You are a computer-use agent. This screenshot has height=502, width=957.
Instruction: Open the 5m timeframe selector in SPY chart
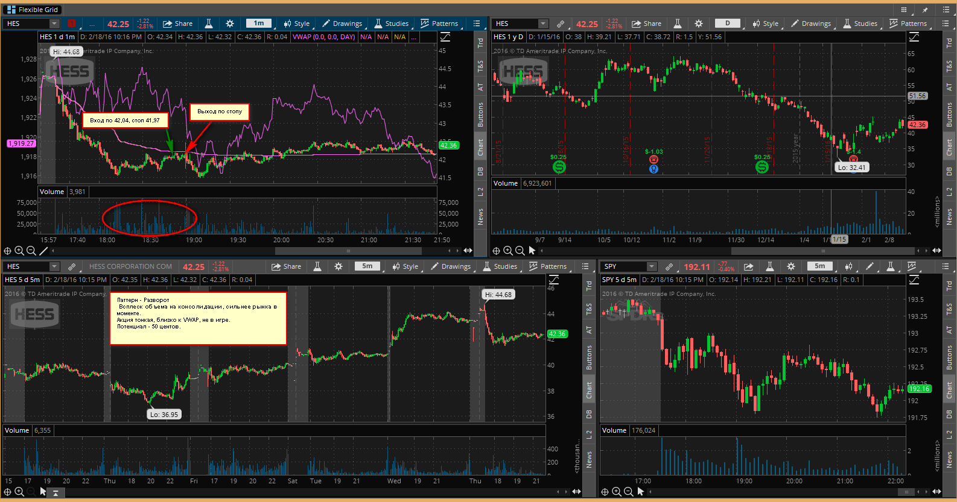click(x=820, y=266)
